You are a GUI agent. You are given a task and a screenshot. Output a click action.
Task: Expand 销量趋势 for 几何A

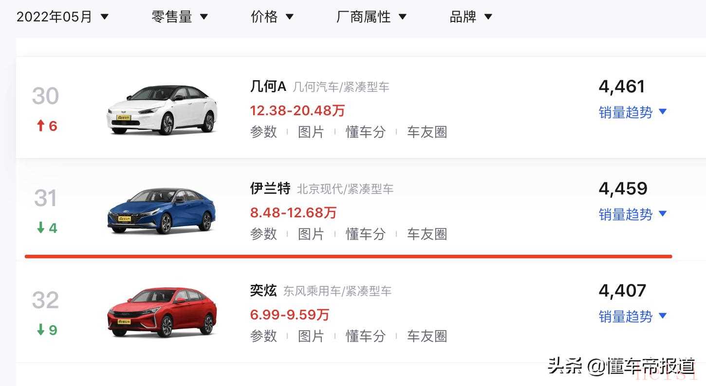click(x=632, y=112)
